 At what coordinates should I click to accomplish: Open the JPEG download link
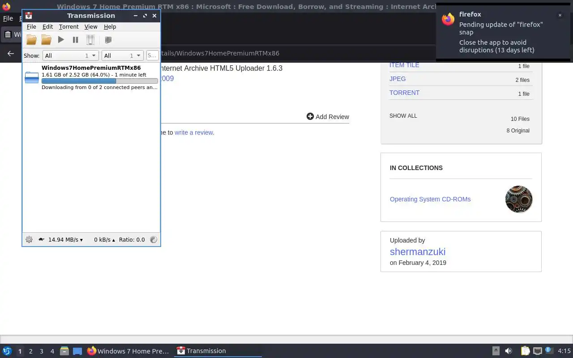(x=398, y=79)
